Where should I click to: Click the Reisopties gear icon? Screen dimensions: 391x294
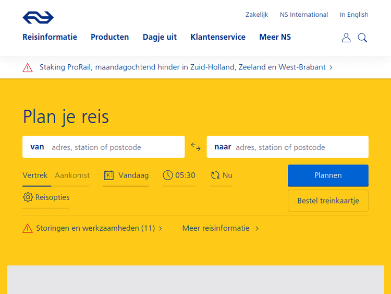[x=28, y=197]
